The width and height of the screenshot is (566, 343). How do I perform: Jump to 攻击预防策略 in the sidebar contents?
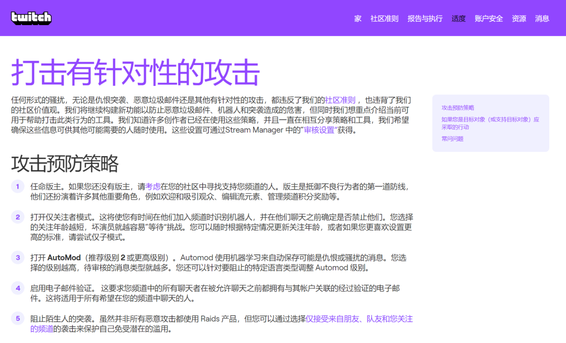pos(458,108)
